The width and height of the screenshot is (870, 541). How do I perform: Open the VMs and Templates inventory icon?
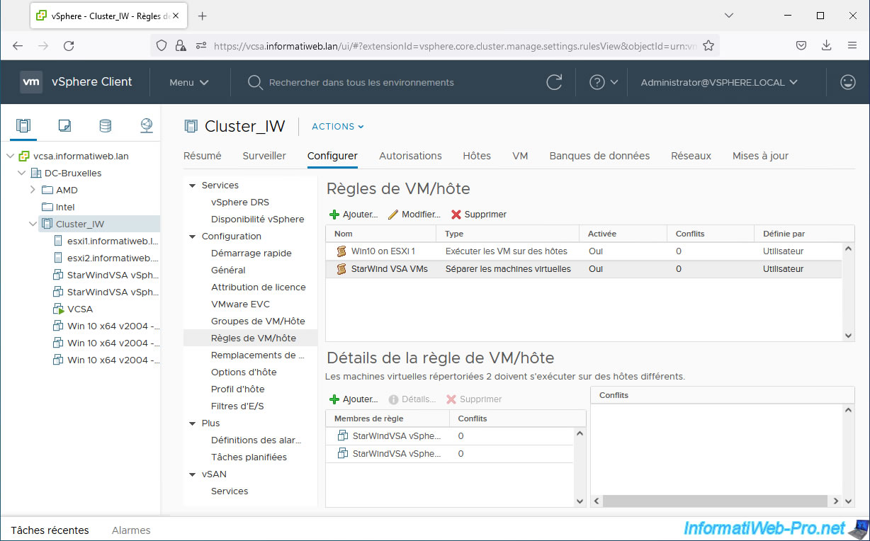coord(64,126)
